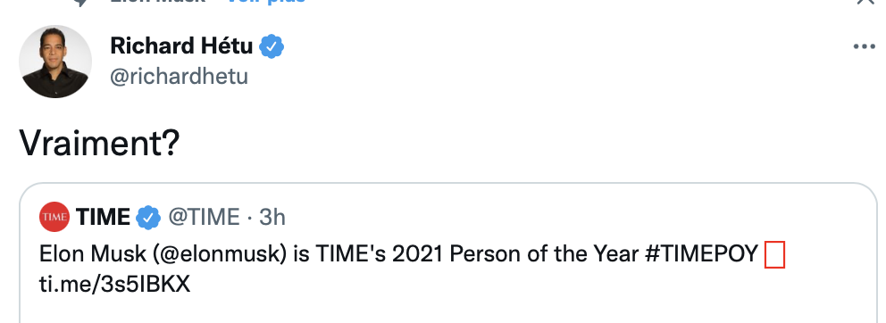Dismiss the topic banner with the X icon
Image resolution: width=886 pixels, height=323 pixels.
(x=865, y=3)
